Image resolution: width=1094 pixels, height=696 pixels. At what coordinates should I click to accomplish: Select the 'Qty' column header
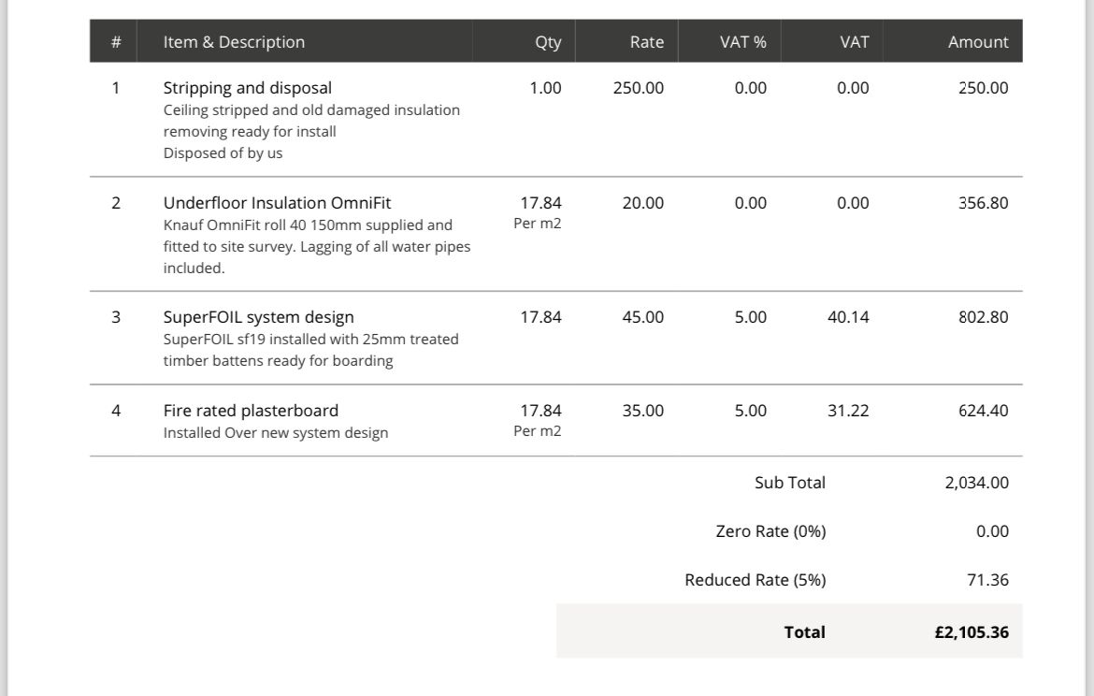pyautogui.click(x=548, y=42)
